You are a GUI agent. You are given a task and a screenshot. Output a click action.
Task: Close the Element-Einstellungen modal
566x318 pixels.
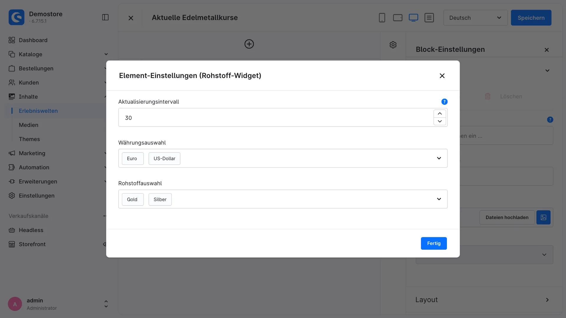click(442, 76)
